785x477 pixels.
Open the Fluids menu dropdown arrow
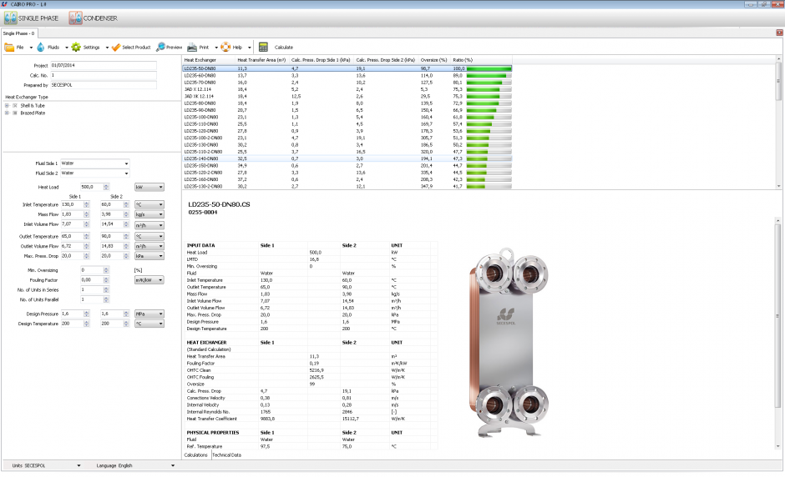[x=66, y=48]
